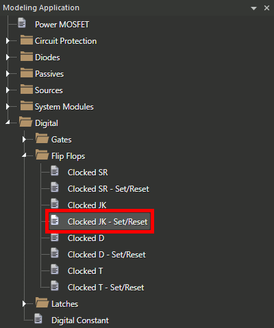Screen dimensions: 274x328
Task: Click the Power MOSFET document icon
Action: (22, 23)
